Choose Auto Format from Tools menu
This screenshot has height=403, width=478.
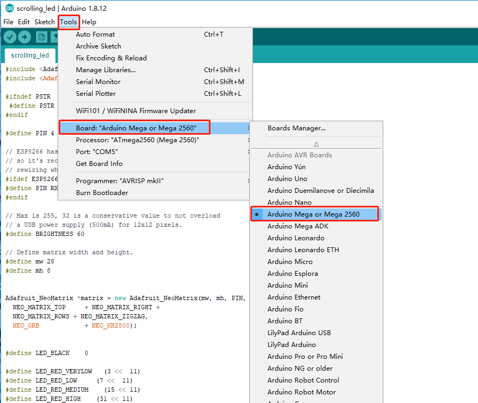[155, 34]
